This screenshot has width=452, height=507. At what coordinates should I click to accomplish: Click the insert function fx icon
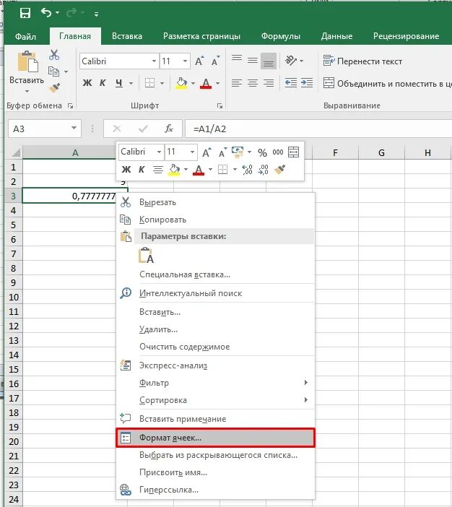click(169, 129)
